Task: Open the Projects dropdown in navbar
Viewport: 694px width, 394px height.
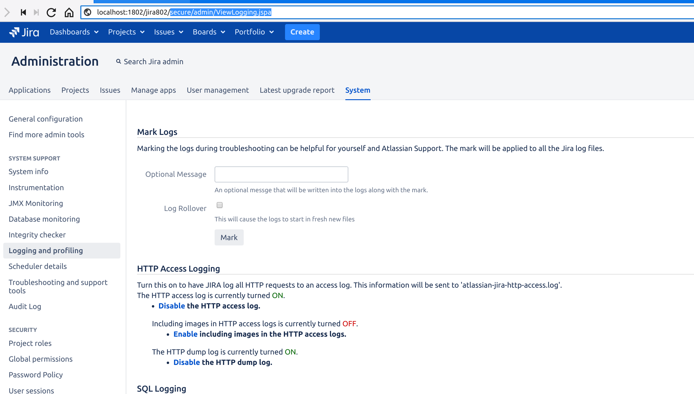Action: tap(126, 32)
